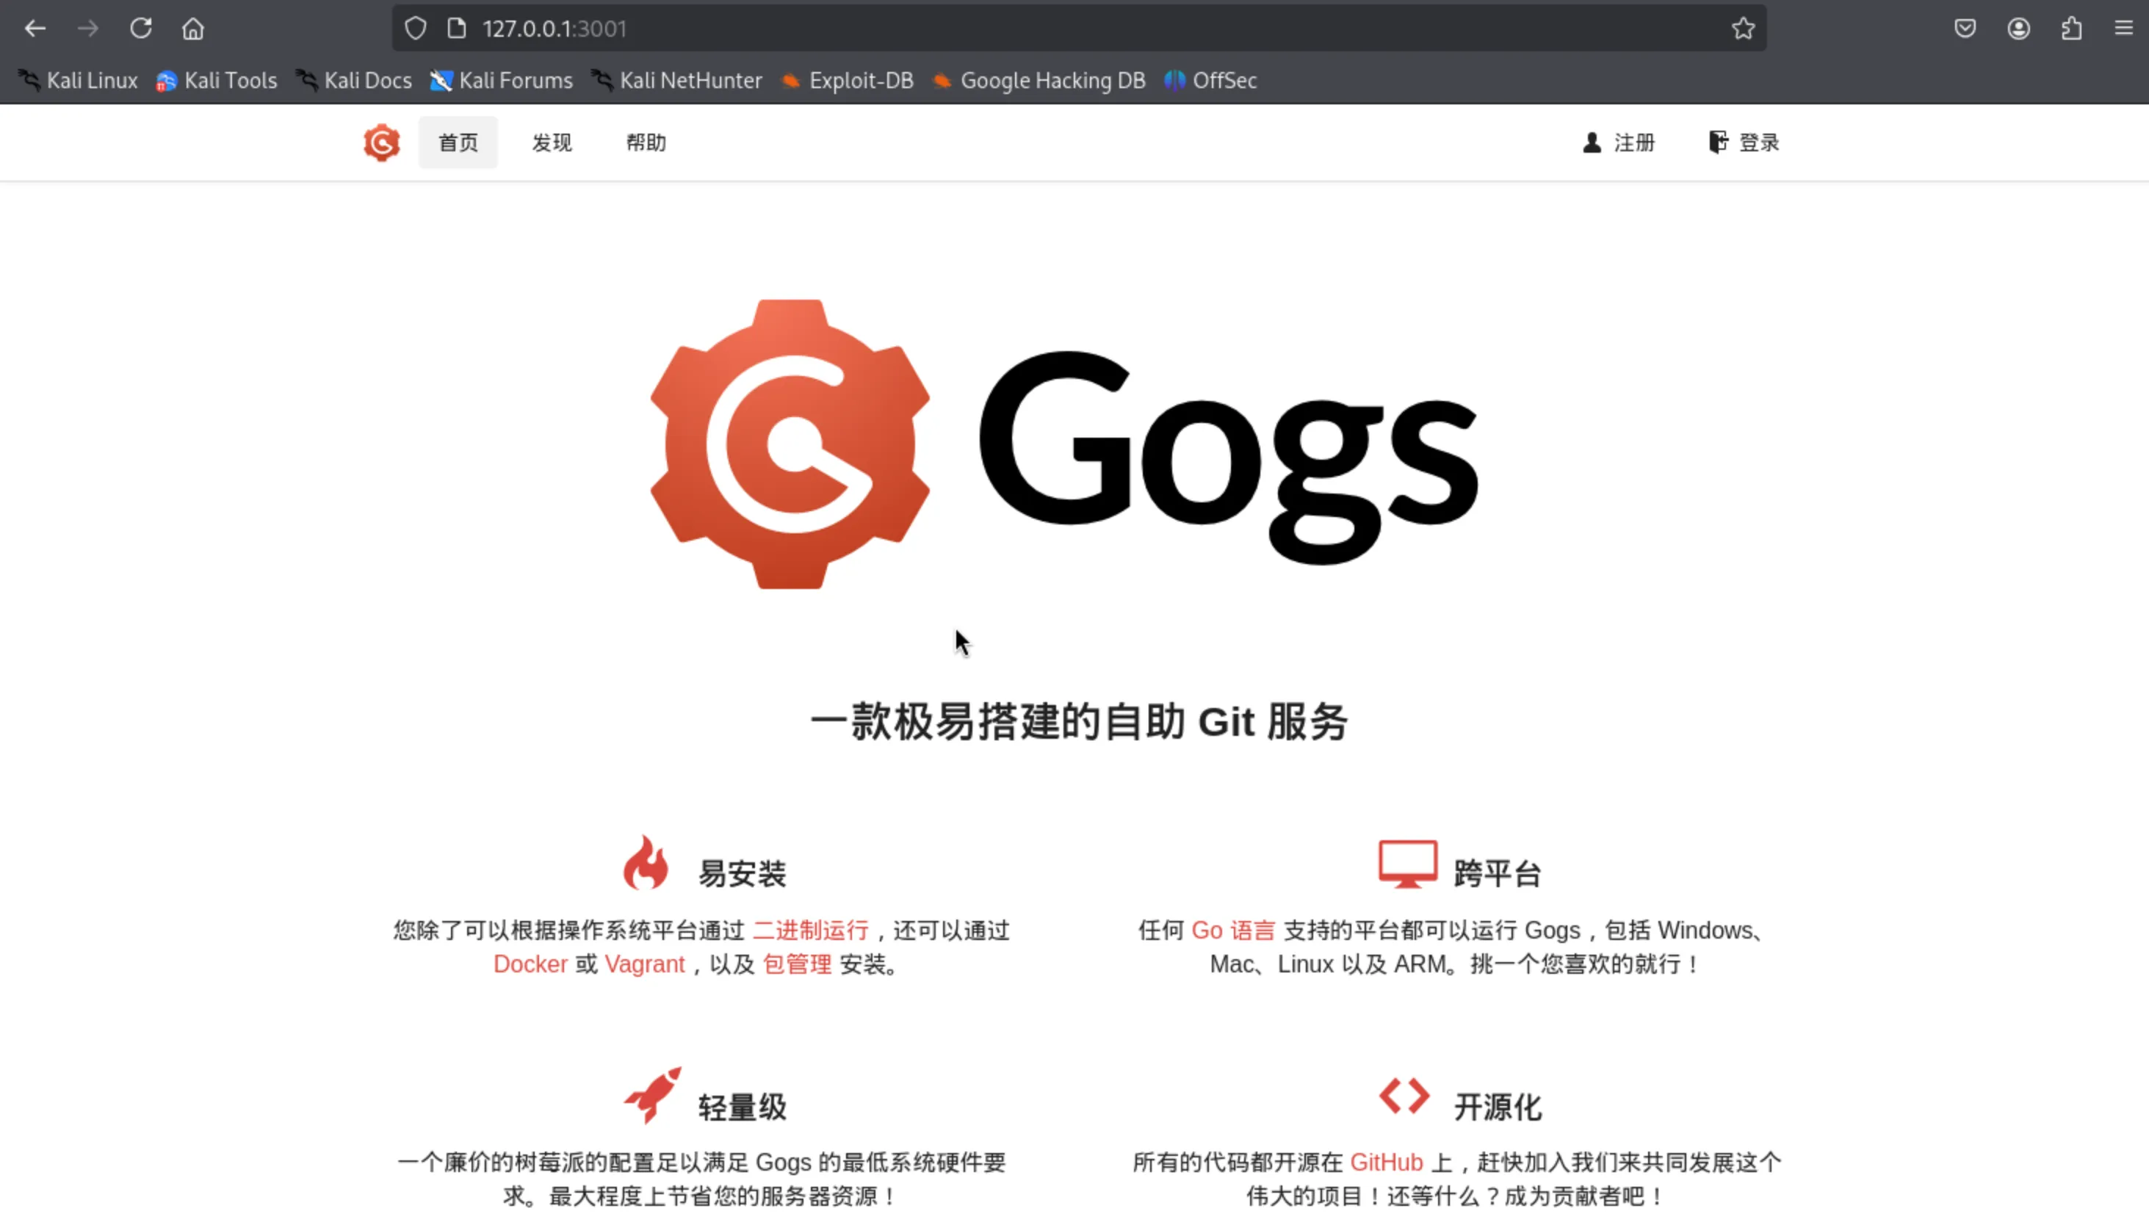Open the Google Hacking DB bookmark
Image resolution: width=2149 pixels, height=1225 pixels.
[1039, 80]
